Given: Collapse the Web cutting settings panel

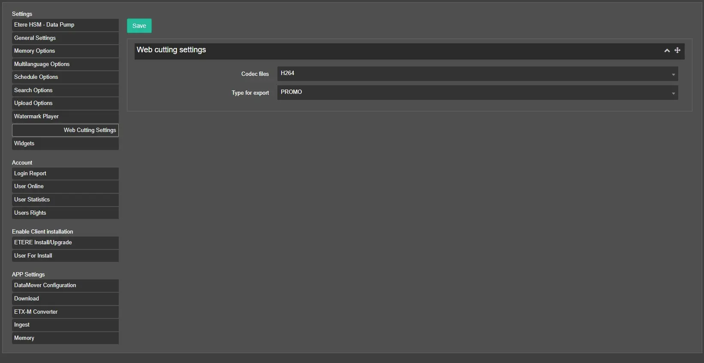Looking at the screenshot, I should point(667,51).
